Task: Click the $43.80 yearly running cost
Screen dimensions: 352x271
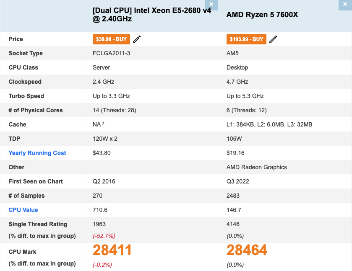Action: (102, 153)
